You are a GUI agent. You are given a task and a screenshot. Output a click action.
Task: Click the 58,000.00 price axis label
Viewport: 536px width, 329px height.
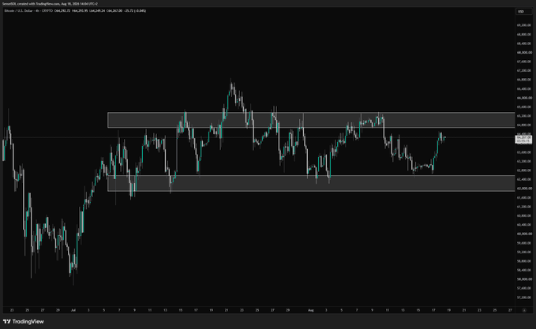(x=524, y=279)
